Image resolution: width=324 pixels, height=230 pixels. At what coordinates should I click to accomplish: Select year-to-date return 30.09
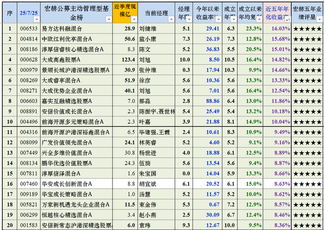(212, 215)
